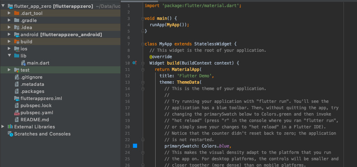
Task: Select flutterappzero.iml in the project tree
Action: [41, 98]
